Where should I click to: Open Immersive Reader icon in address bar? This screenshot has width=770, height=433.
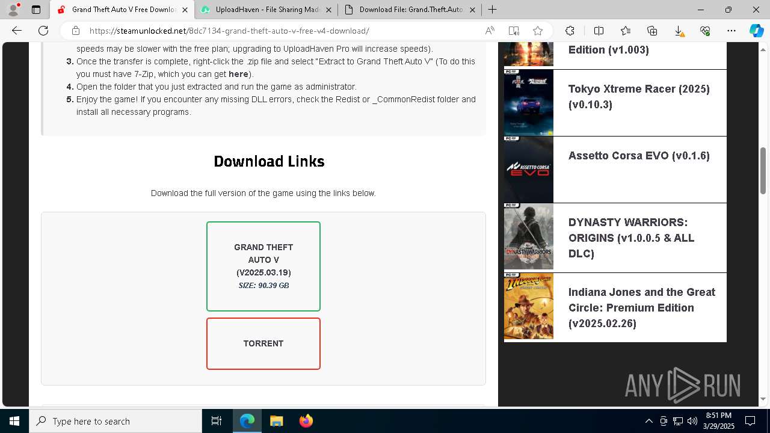(514, 31)
